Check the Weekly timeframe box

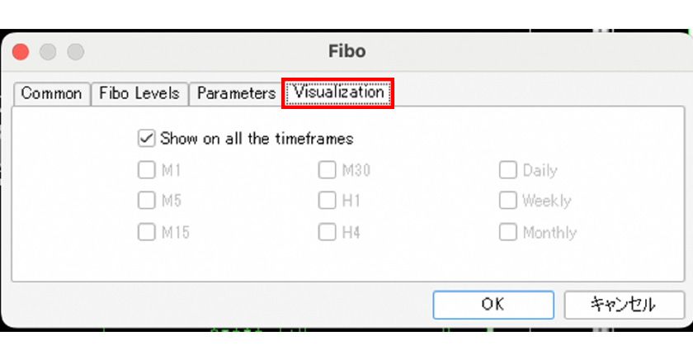coord(507,201)
